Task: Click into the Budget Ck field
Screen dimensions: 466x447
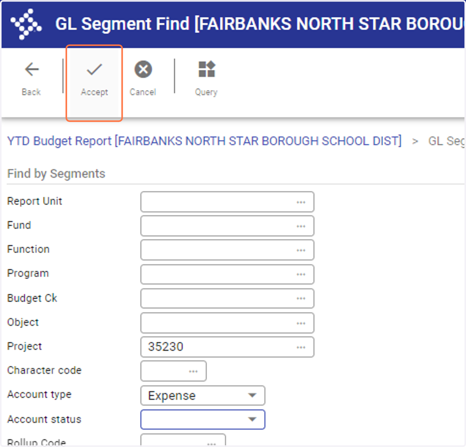Action: tap(227, 298)
